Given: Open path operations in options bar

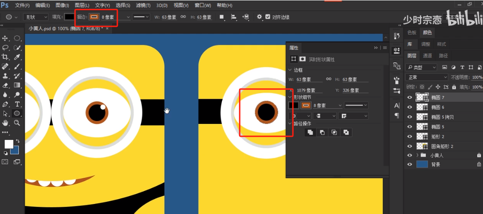Looking at the screenshot, I should tap(221, 17).
